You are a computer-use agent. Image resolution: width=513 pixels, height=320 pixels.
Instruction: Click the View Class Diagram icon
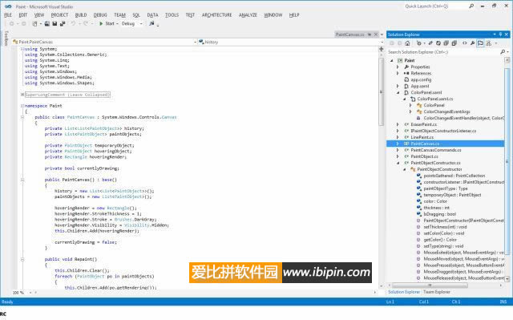click(x=488, y=43)
